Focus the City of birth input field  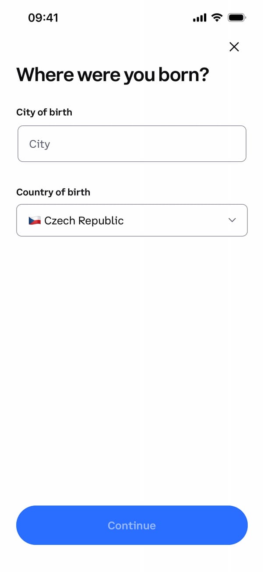132,144
